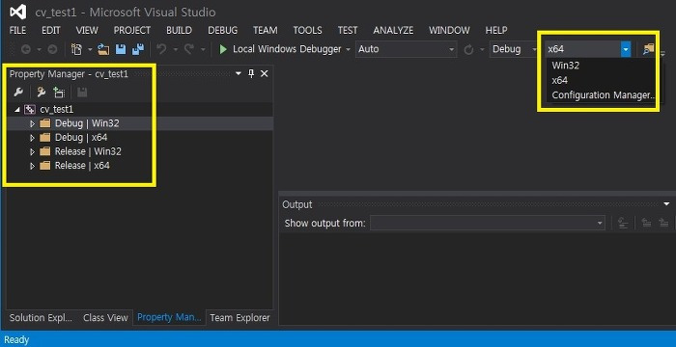Click the New Project toolbar icon
The image size is (676, 347).
tap(76, 49)
